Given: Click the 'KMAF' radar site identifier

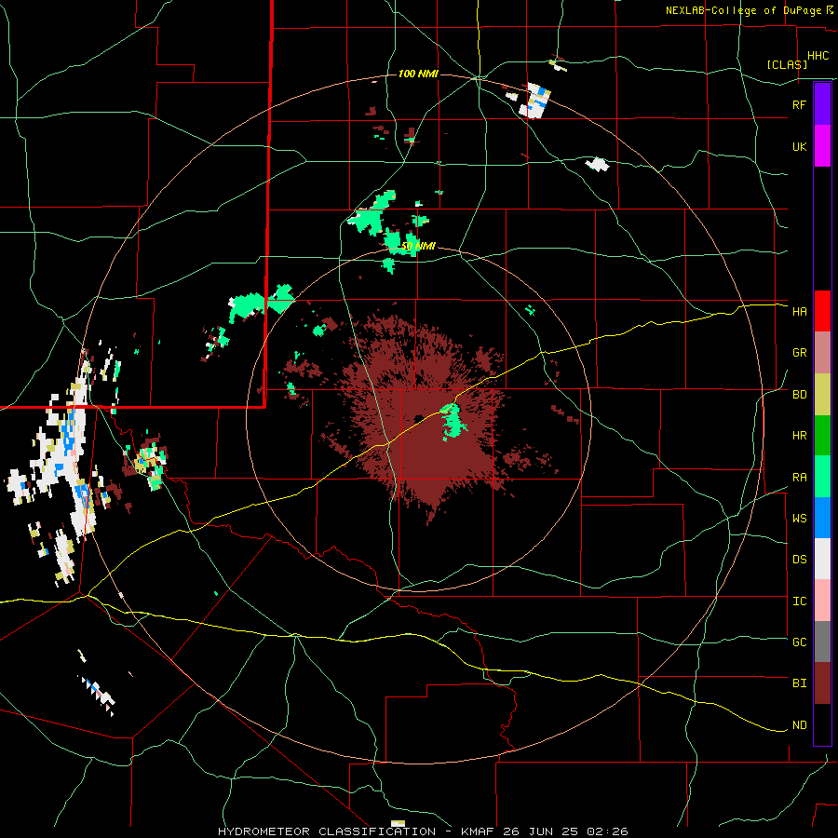Looking at the screenshot, I should [x=480, y=831].
